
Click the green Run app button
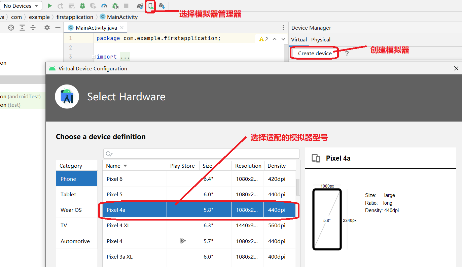[x=50, y=6]
